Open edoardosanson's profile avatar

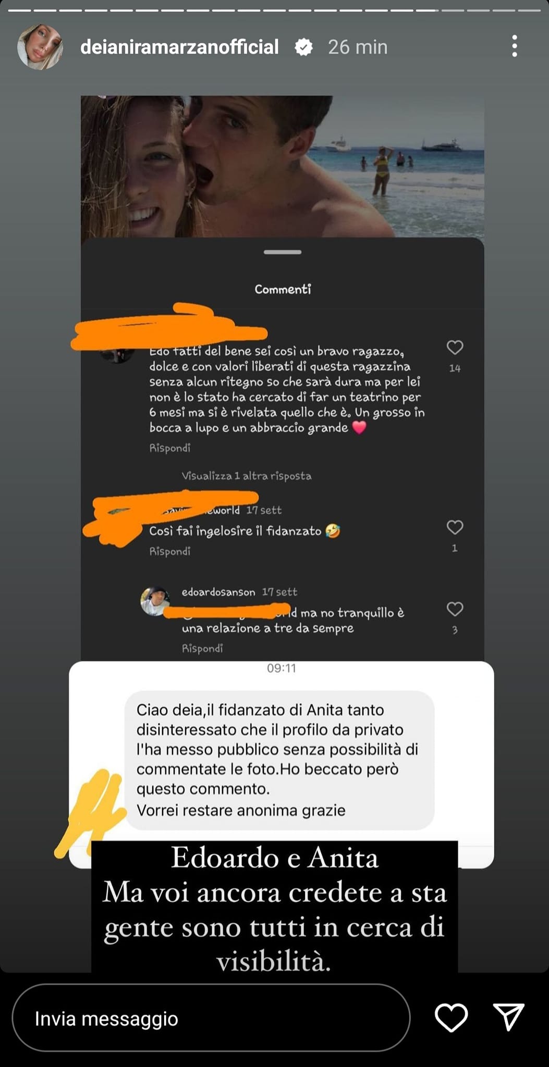point(155,601)
